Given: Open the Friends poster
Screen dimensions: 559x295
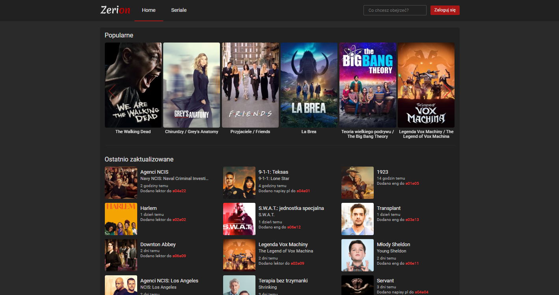Looking at the screenshot, I should click(250, 85).
